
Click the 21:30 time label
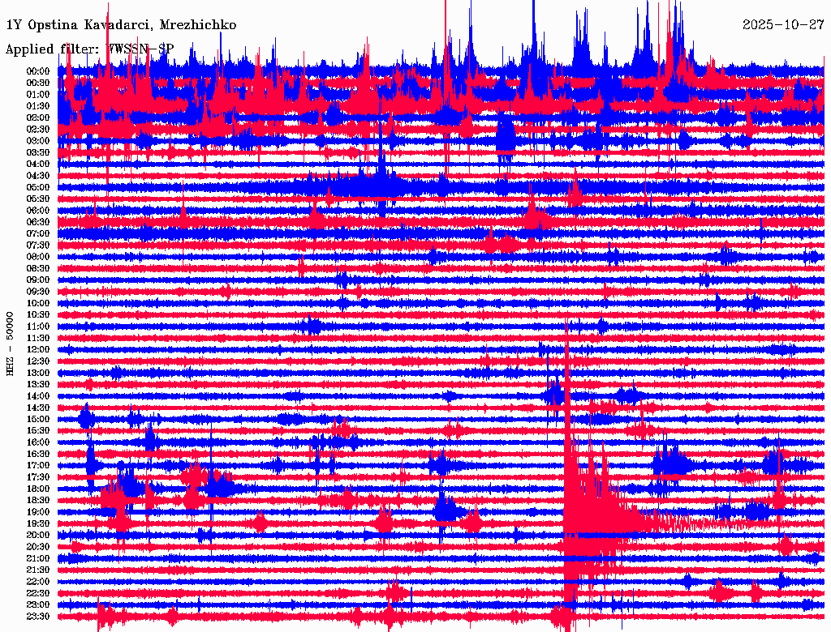(38, 570)
